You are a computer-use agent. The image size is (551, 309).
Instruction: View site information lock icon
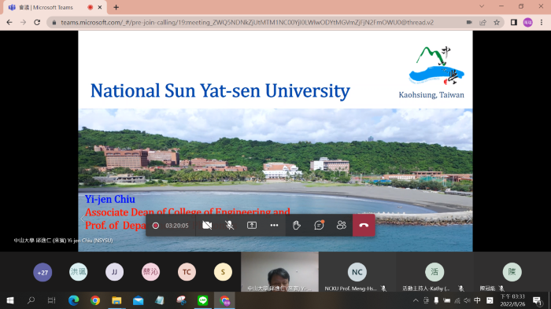pyautogui.click(x=54, y=23)
